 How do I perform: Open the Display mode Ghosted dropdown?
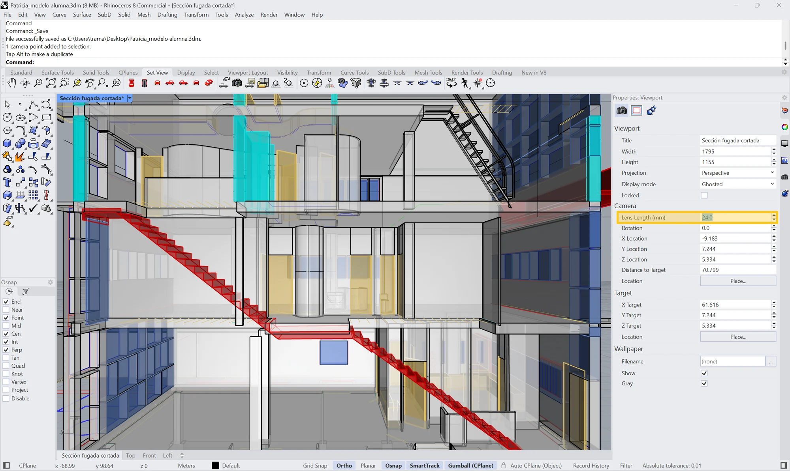[x=737, y=184]
